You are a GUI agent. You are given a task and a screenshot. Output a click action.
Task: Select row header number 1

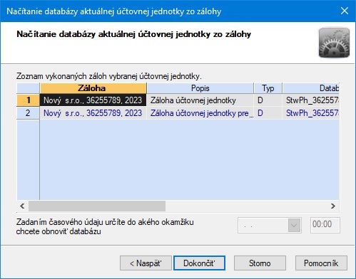click(x=28, y=100)
